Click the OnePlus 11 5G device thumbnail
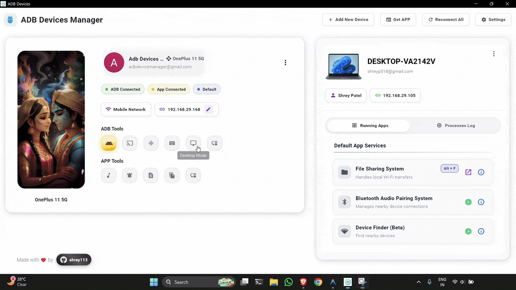The image size is (516, 290). click(51, 119)
